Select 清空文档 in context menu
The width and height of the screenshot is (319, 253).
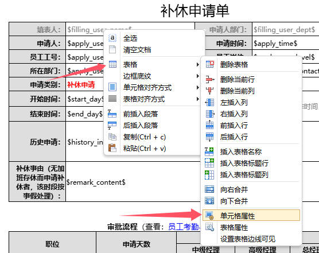point(137,49)
